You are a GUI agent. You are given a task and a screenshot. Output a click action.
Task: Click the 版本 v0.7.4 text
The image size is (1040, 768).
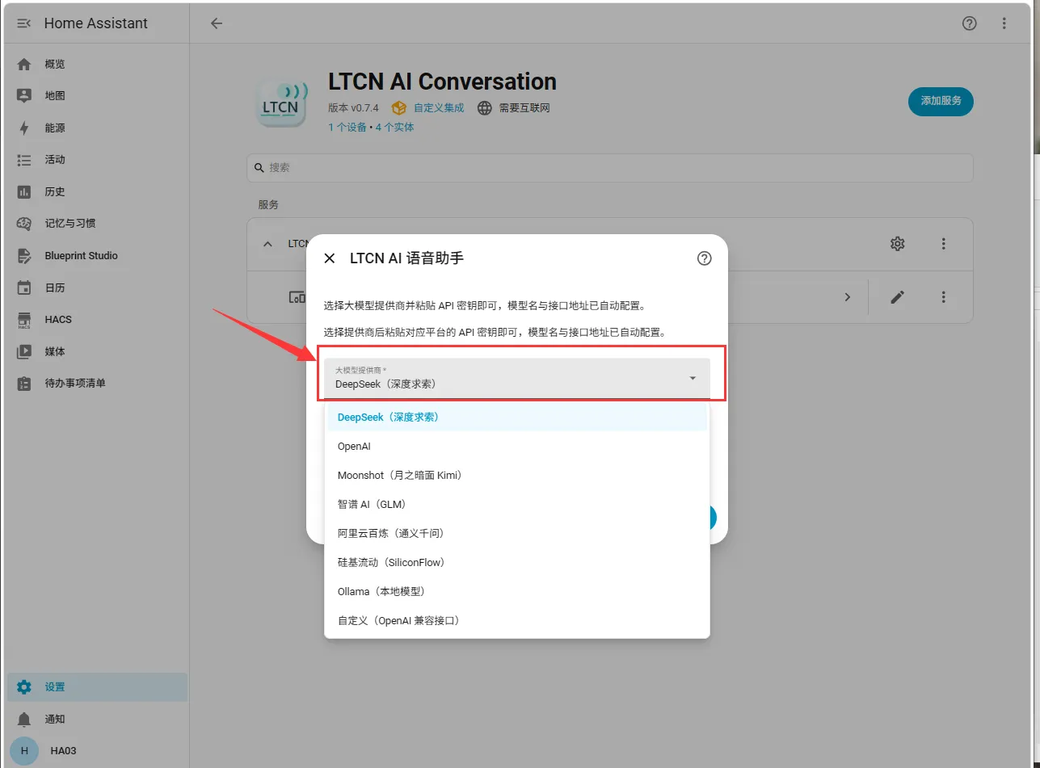click(353, 107)
